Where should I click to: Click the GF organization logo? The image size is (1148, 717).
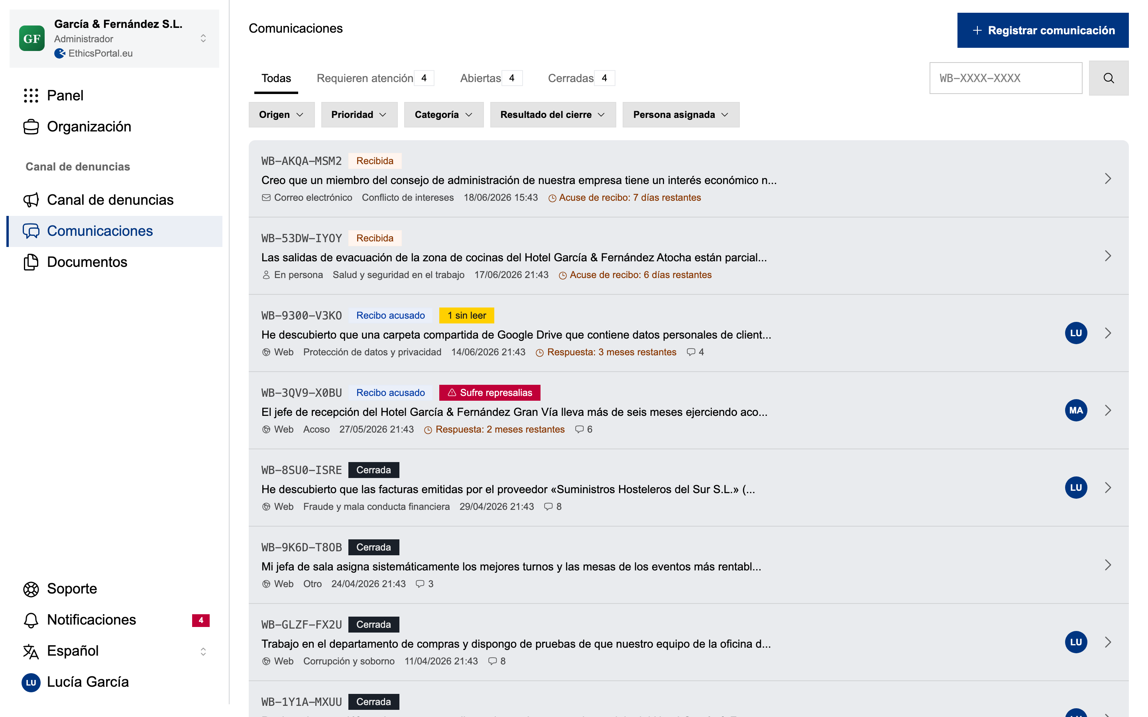(x=32, y=38)
